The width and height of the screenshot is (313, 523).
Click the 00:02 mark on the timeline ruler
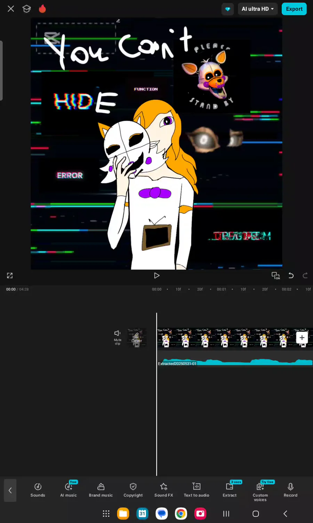pyautogui.click(x=287, y=289)
